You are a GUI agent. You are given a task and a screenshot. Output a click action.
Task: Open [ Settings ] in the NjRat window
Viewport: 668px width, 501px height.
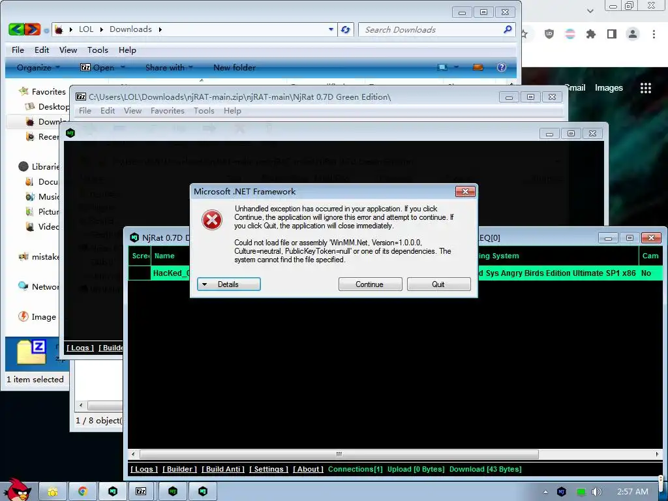coord(268,469)
